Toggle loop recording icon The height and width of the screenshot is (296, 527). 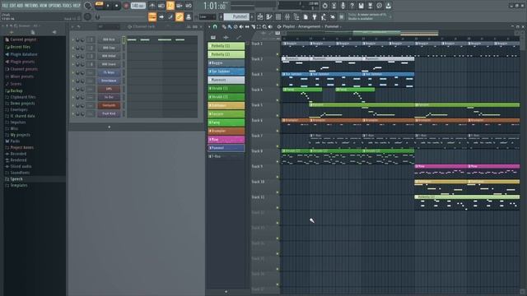189,6
